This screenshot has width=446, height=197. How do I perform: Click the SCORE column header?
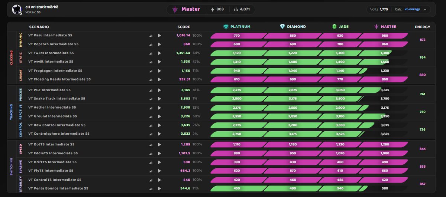point(184,27)
